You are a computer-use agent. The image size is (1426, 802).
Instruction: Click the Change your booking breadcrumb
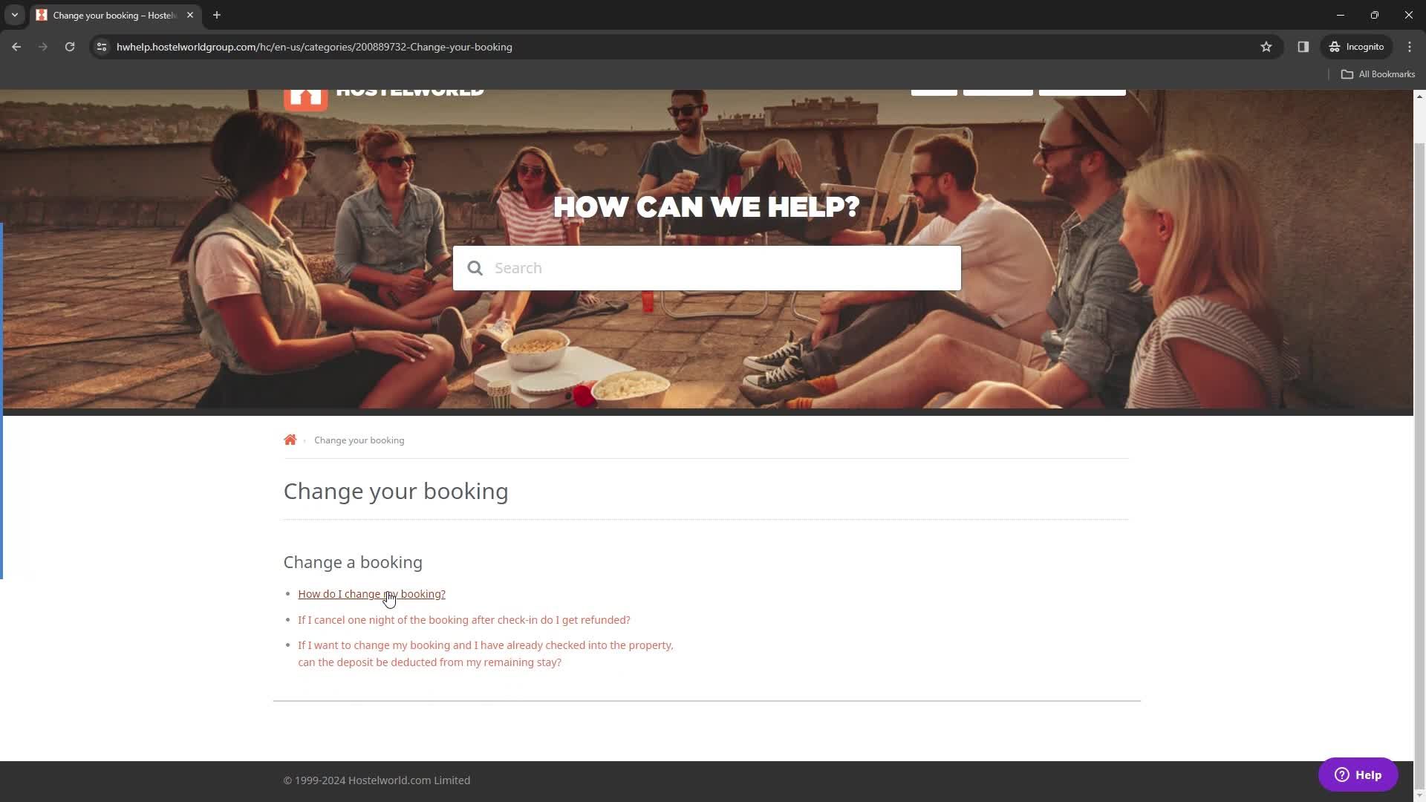tap(359, 440)
